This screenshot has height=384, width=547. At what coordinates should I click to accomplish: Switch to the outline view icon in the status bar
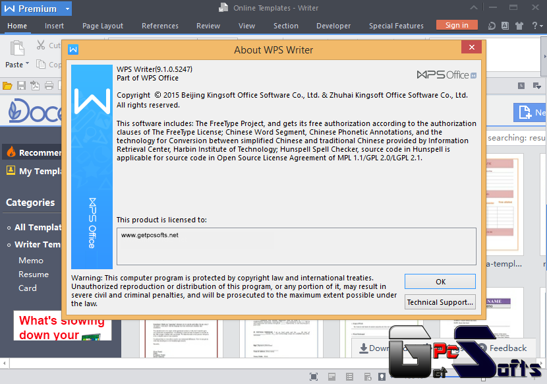[349, 377]
